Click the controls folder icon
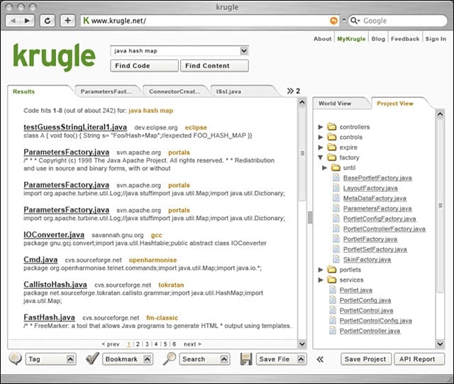This screenshot has width=454, height=384. click(331, 137)
